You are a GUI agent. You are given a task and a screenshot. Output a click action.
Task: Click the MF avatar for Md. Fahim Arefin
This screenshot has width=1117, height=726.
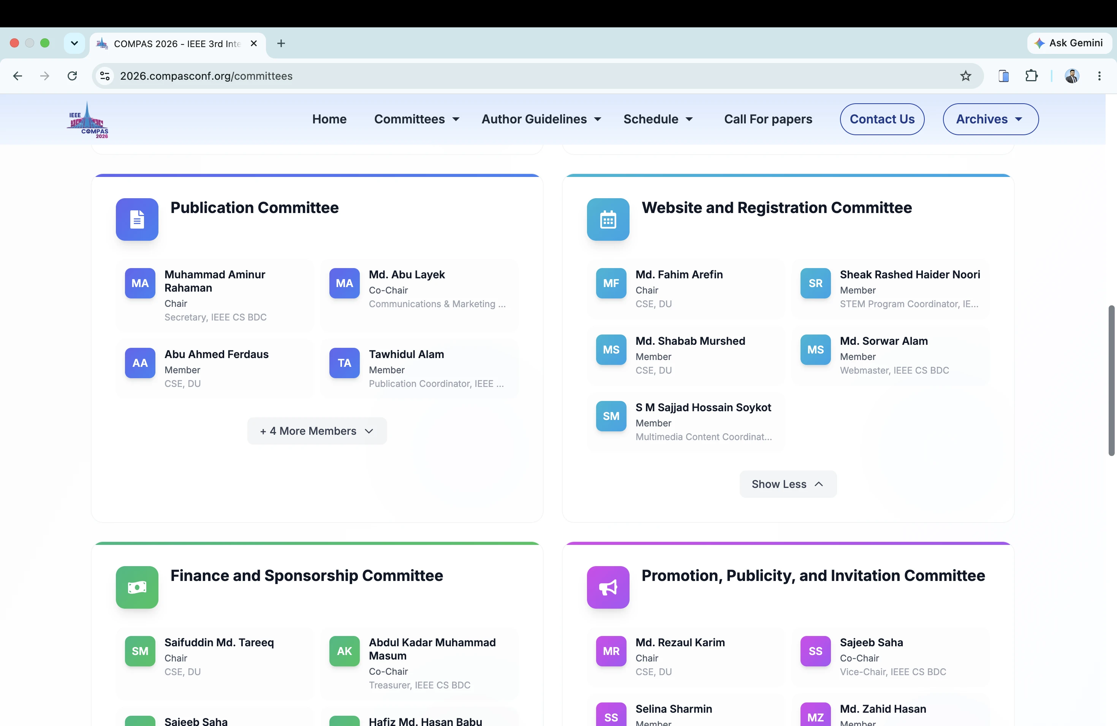(x=611, y=283)
